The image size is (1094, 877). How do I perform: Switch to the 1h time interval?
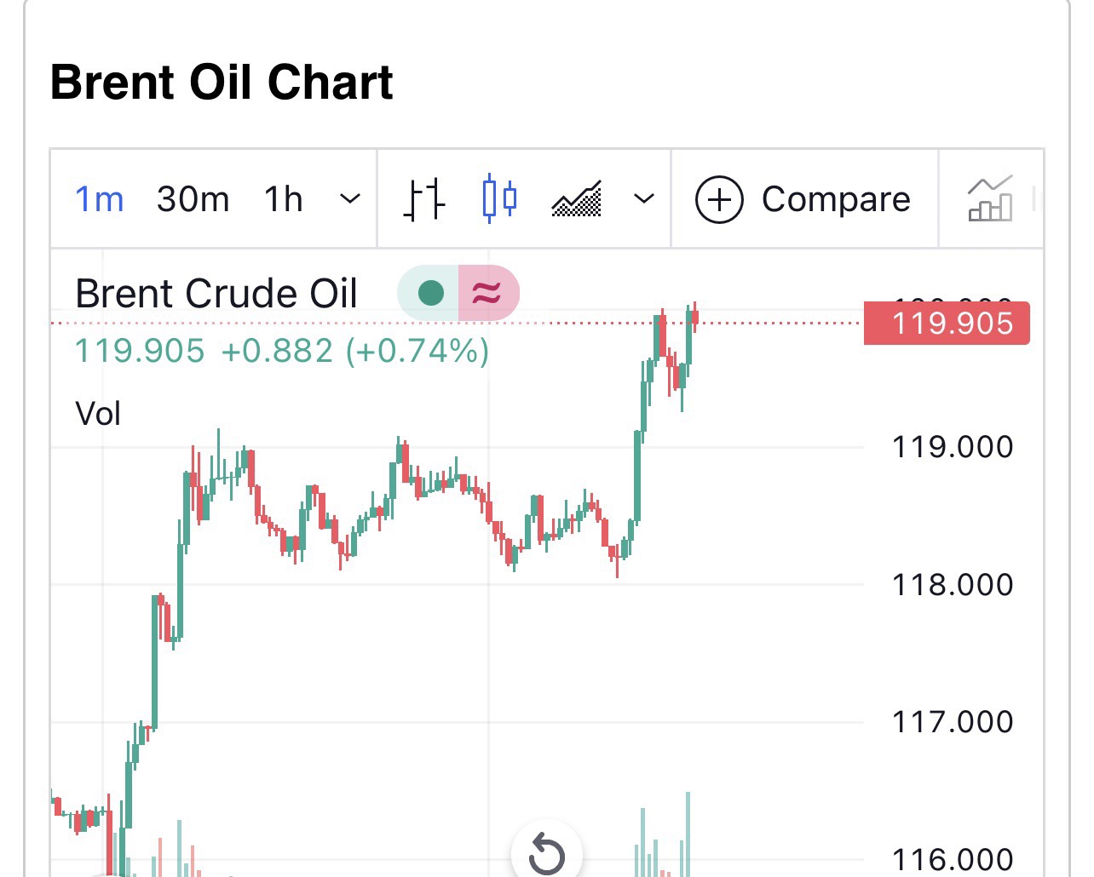pyautogui.click(x=284, y=199)
